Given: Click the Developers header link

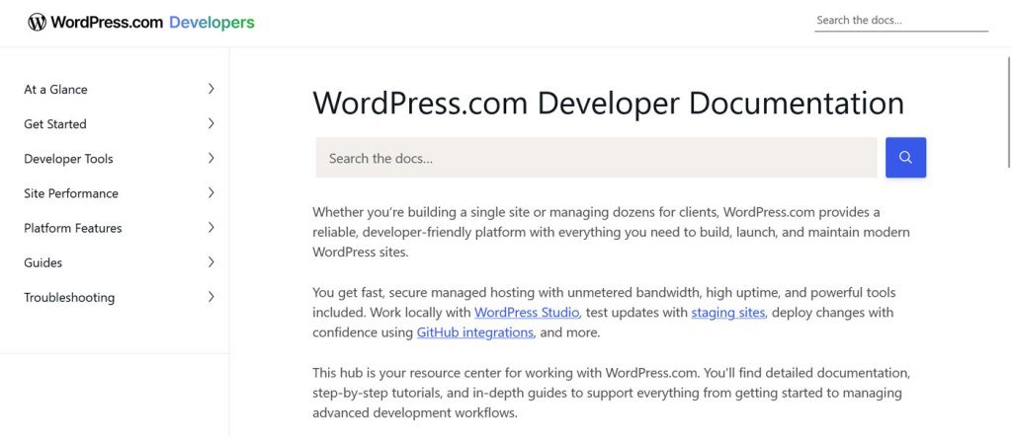Looking at the screenshot, I should point(211,22).
